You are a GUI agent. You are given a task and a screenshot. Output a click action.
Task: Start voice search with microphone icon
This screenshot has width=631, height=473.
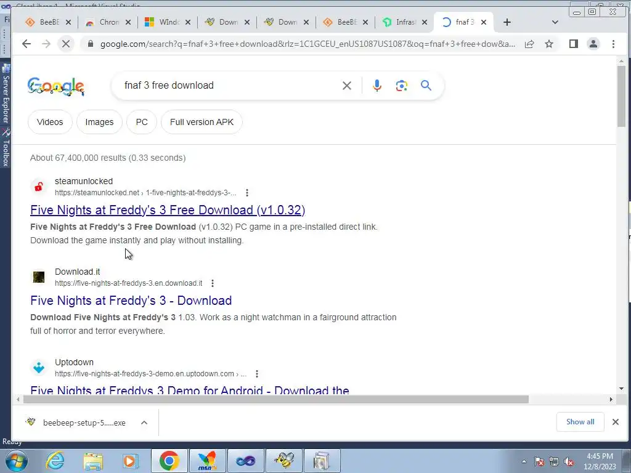pos(377,85)
